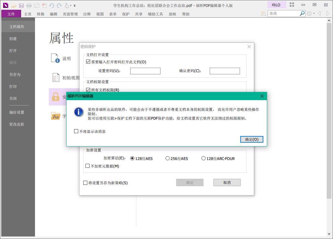Click the search magnifier icon in the find box

(302, 14)
